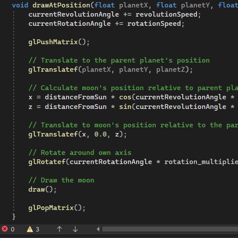Click the currentRotationAngle += line start
The image size is (238, 238).
point(70,24)
